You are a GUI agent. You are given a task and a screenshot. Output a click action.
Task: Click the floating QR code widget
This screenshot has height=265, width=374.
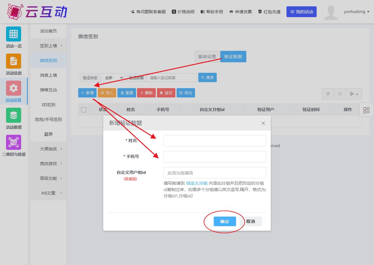[x=366, y=110]
